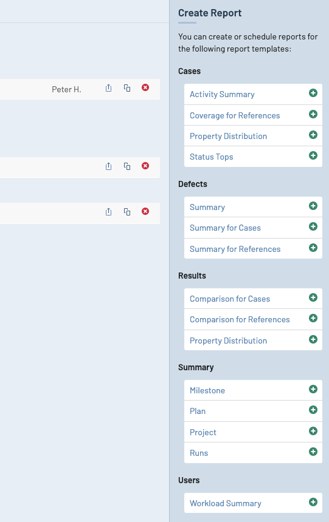329x522 pixels.
Task: Open the Comparison for Cases template
Action: click(230, 299)
